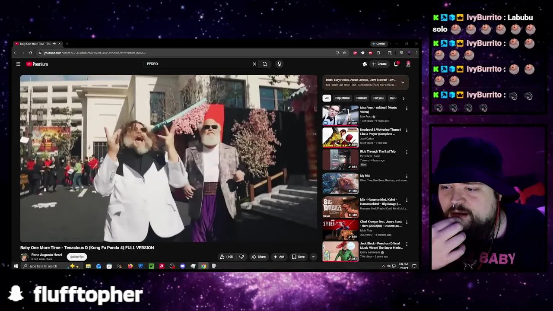Open YouTube notifications bell

click(396, 64)
